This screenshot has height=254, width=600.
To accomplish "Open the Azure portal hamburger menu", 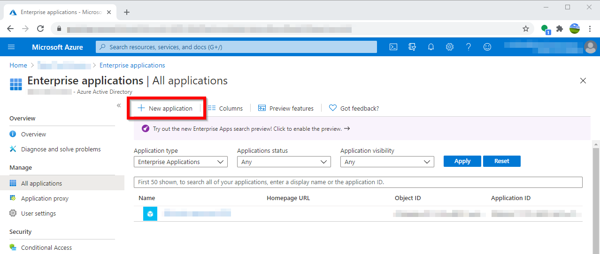I will tap(12, 47).
